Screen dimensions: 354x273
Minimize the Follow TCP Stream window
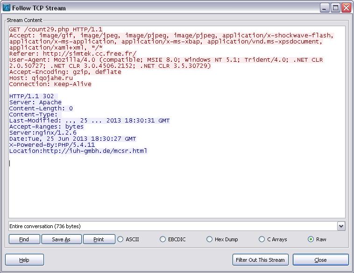pyautogui.click(x=325, y=8)
